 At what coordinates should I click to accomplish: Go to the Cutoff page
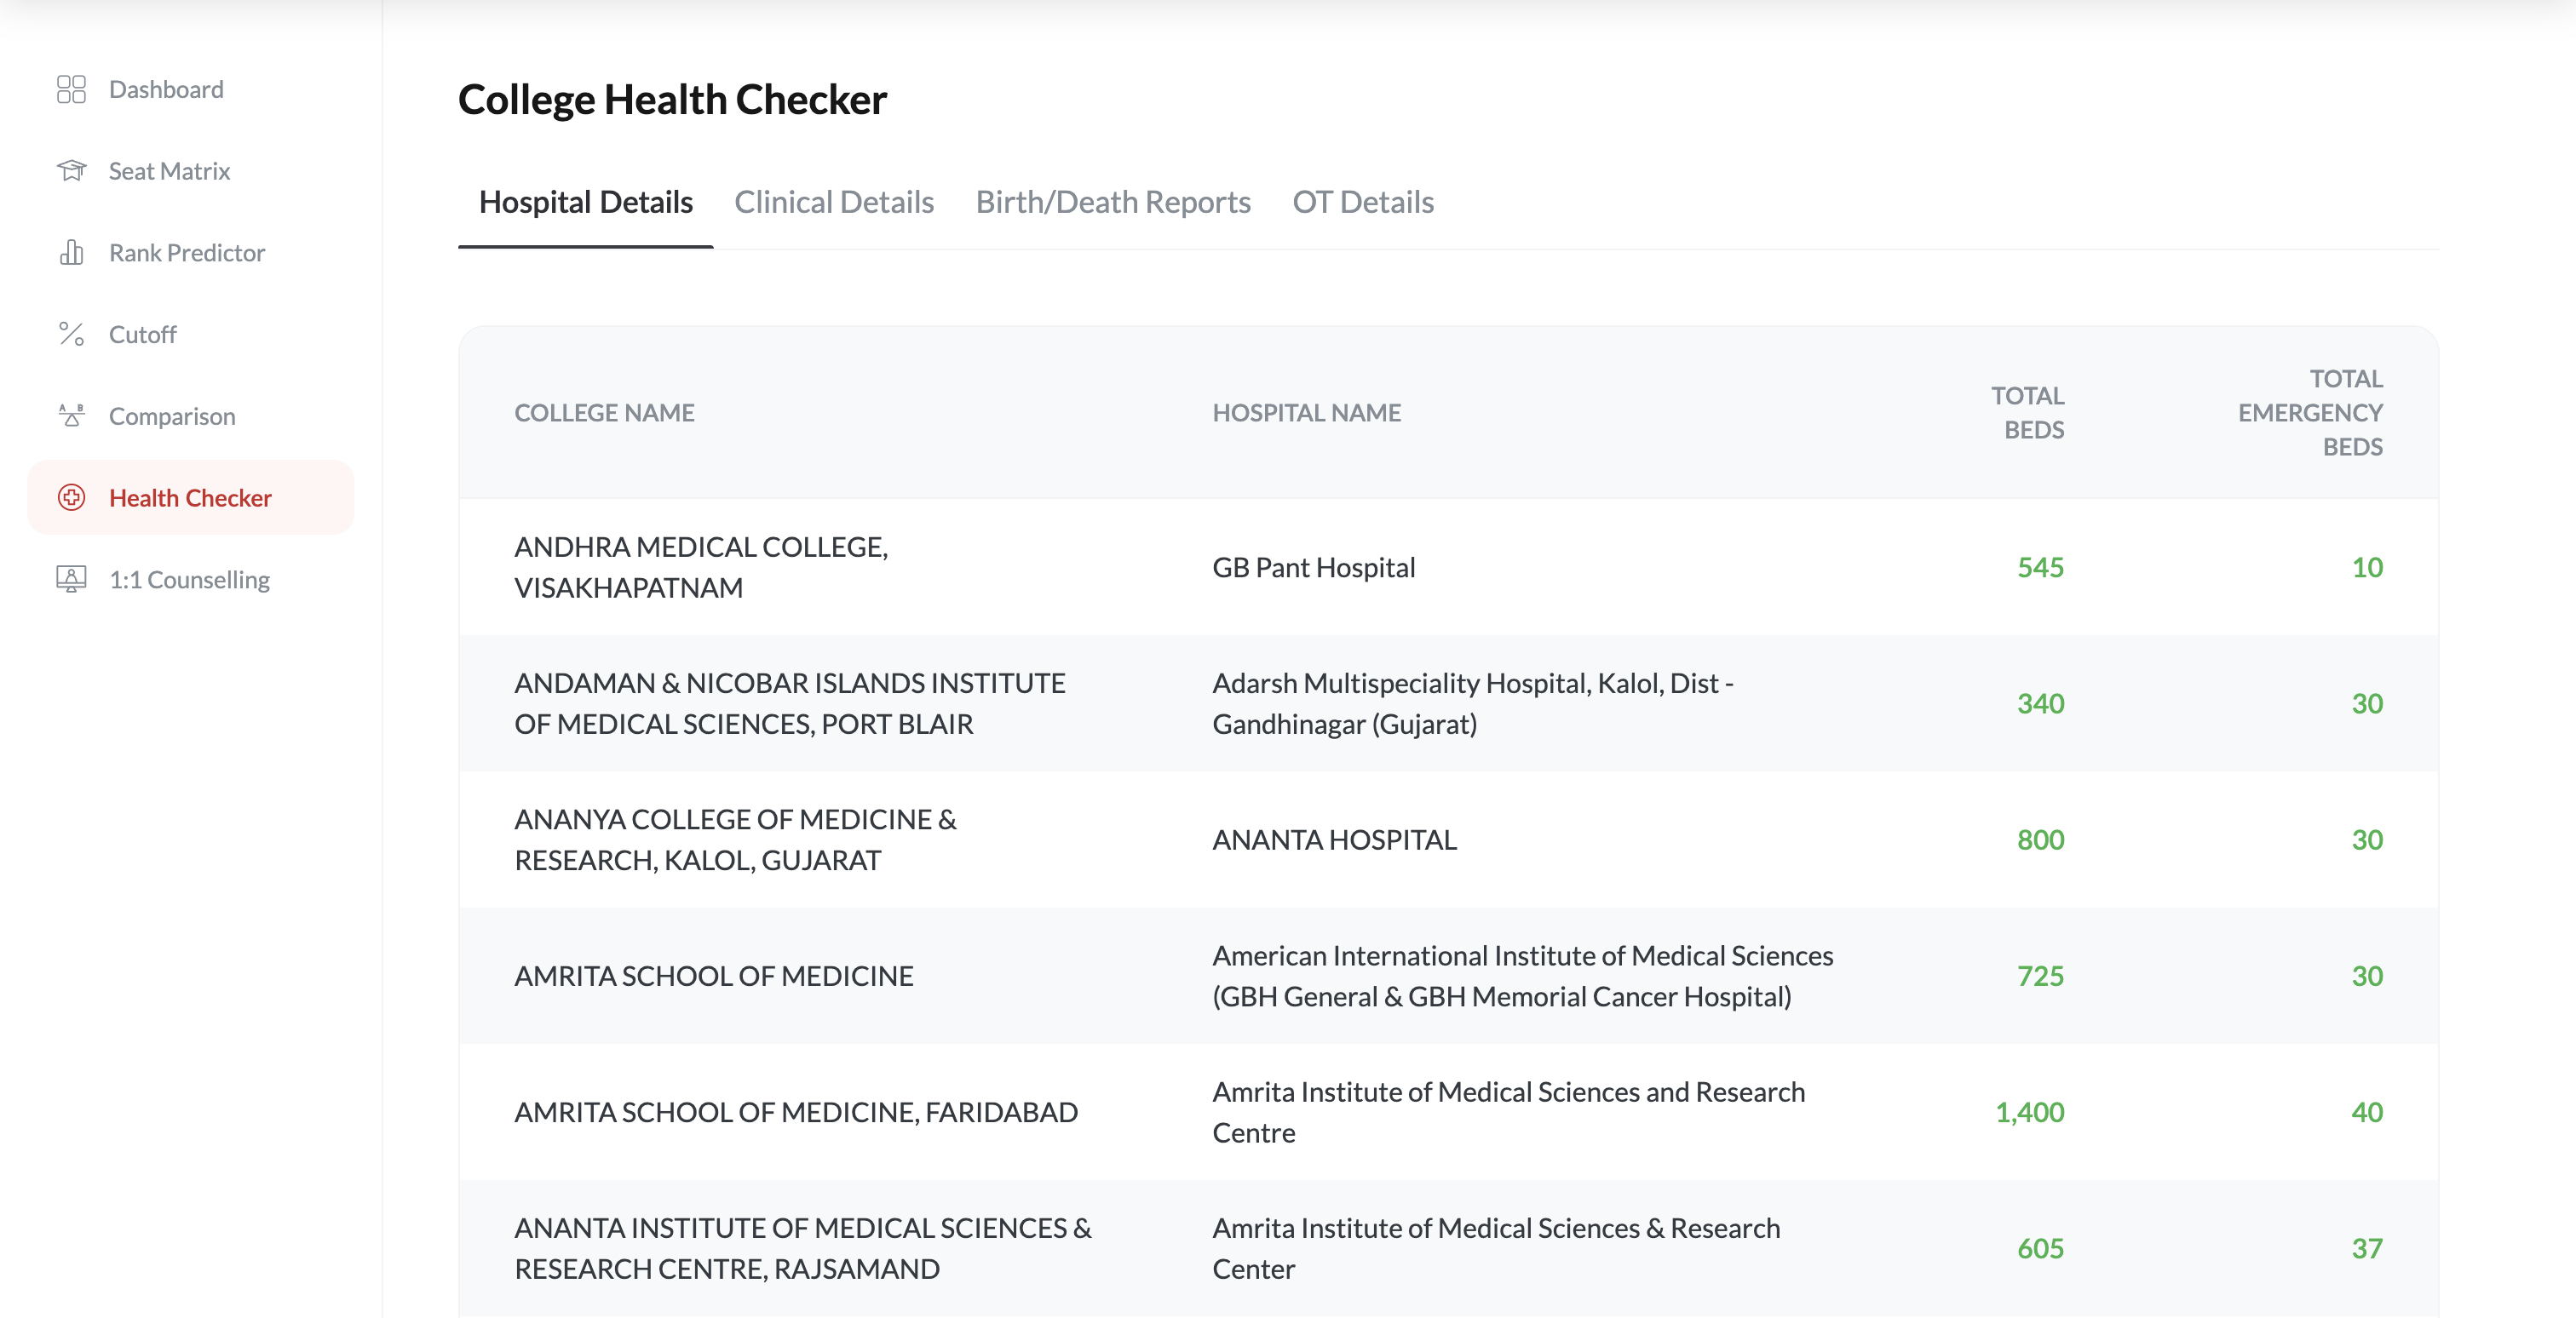pos(142,334)
